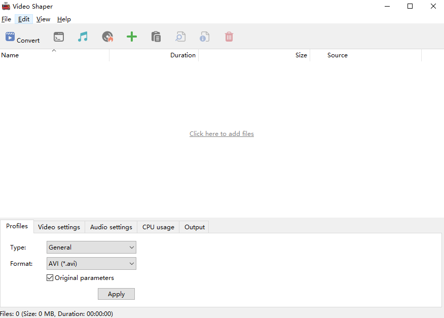Click the 'Click here to add files' link
444x318 pixels.
coord(221,134)
